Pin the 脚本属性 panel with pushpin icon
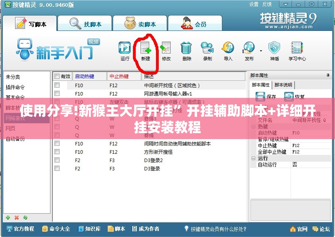The image size is (335, 237). [328, 75]
